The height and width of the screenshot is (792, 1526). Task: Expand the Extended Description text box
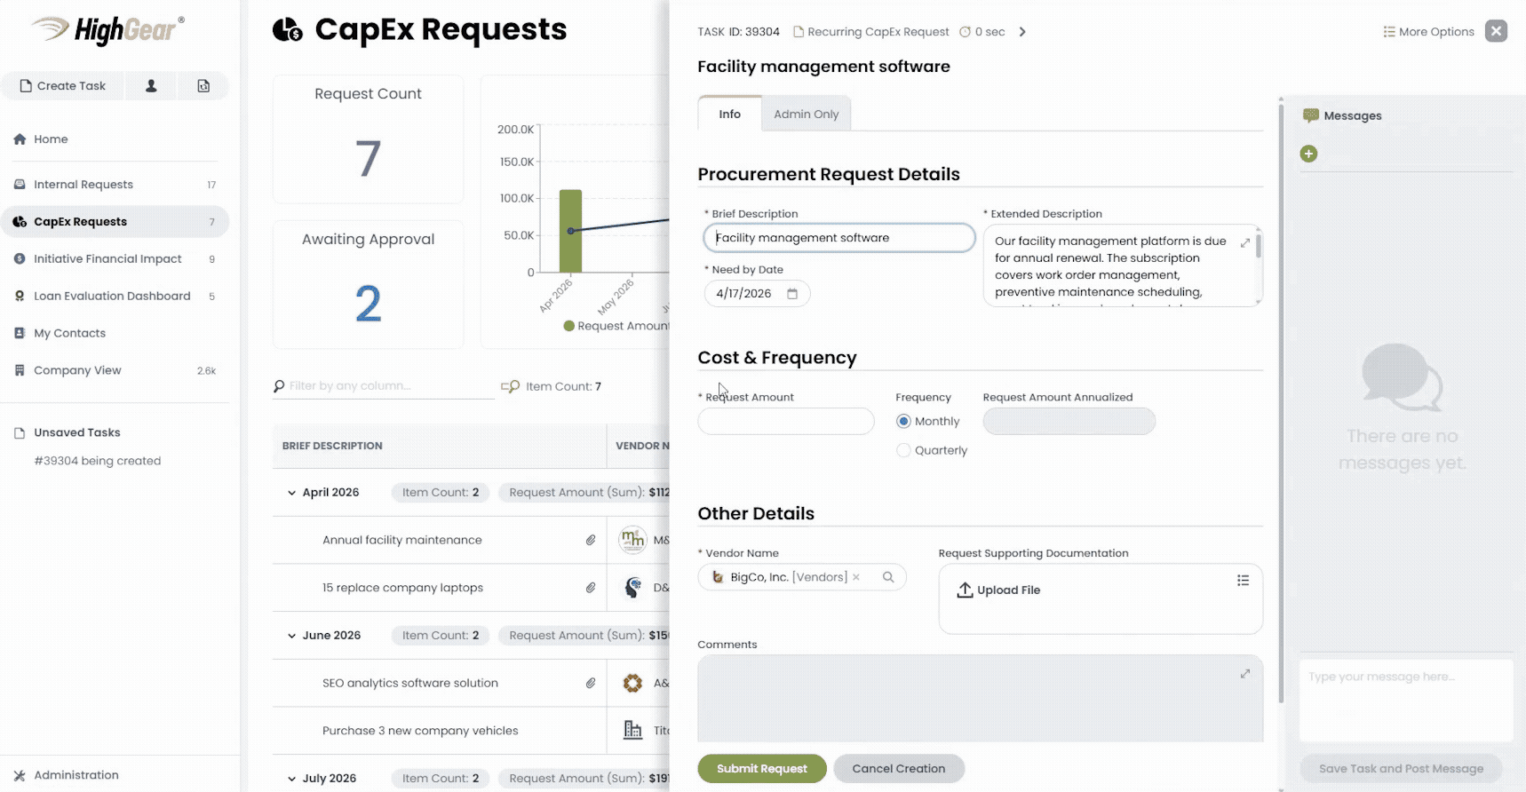coord(1244,242)
